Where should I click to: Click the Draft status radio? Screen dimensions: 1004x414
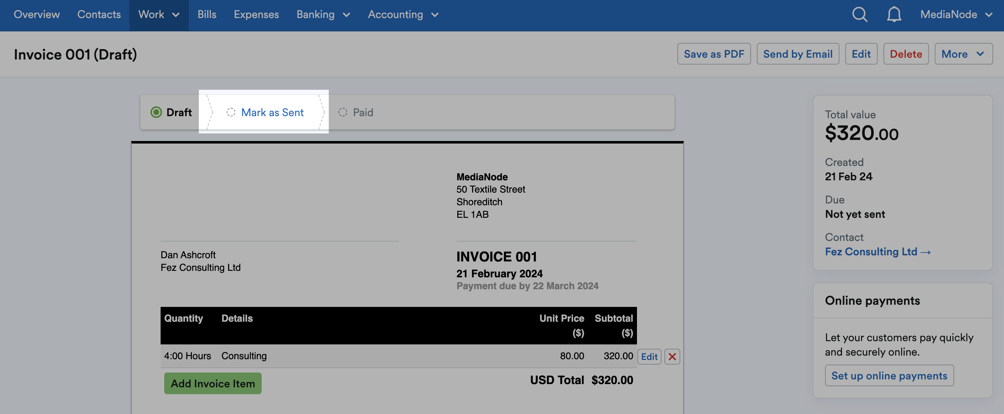[x=157, y=112]
